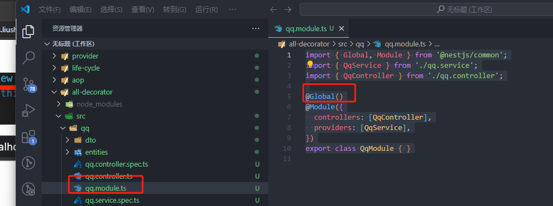Expand the life-cycle folder
Viewport: 553px width, 206px height.
pyautogui.click(x=155, y=68)
